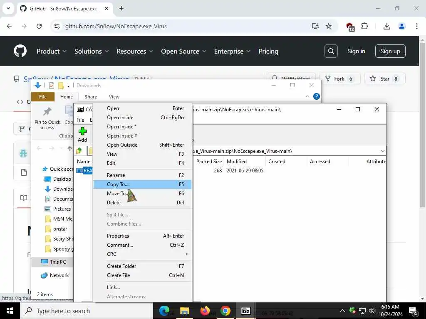This screenshot has height=319, width=426.
Task: Select Open Outside in the context menu
Action: tap(142, 145)
